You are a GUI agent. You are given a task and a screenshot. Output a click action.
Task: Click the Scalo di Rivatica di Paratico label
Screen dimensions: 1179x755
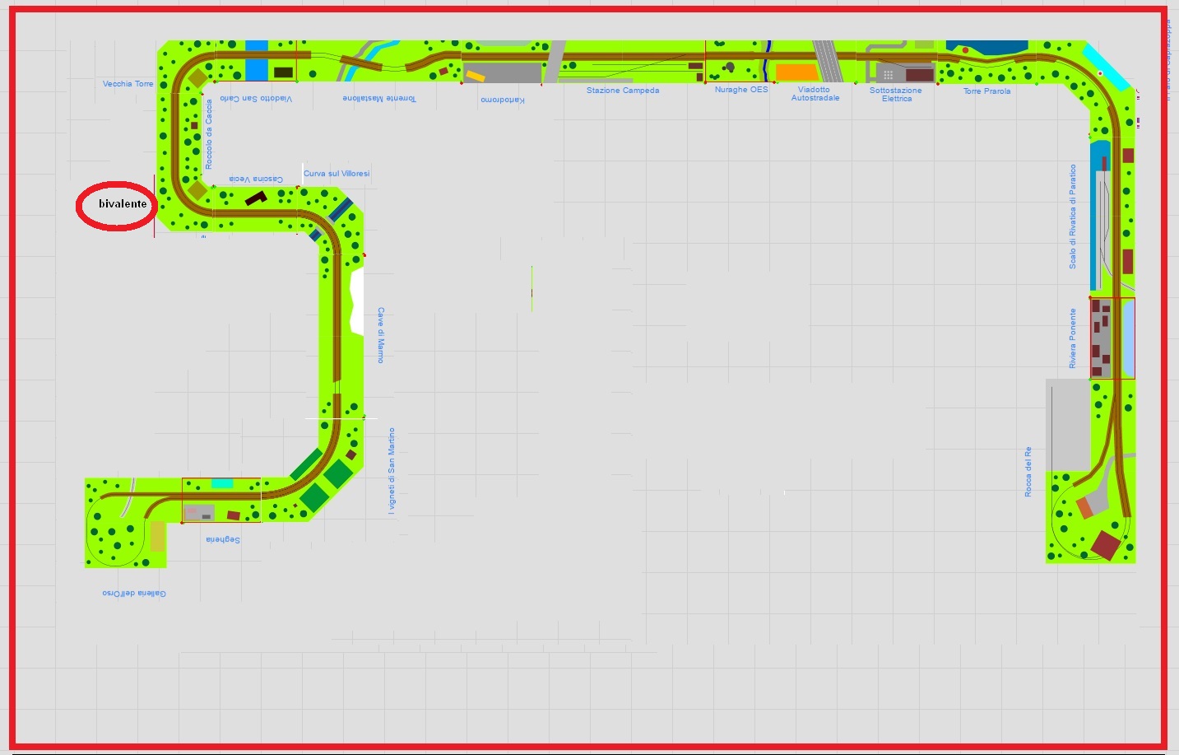coord(1073,217)
